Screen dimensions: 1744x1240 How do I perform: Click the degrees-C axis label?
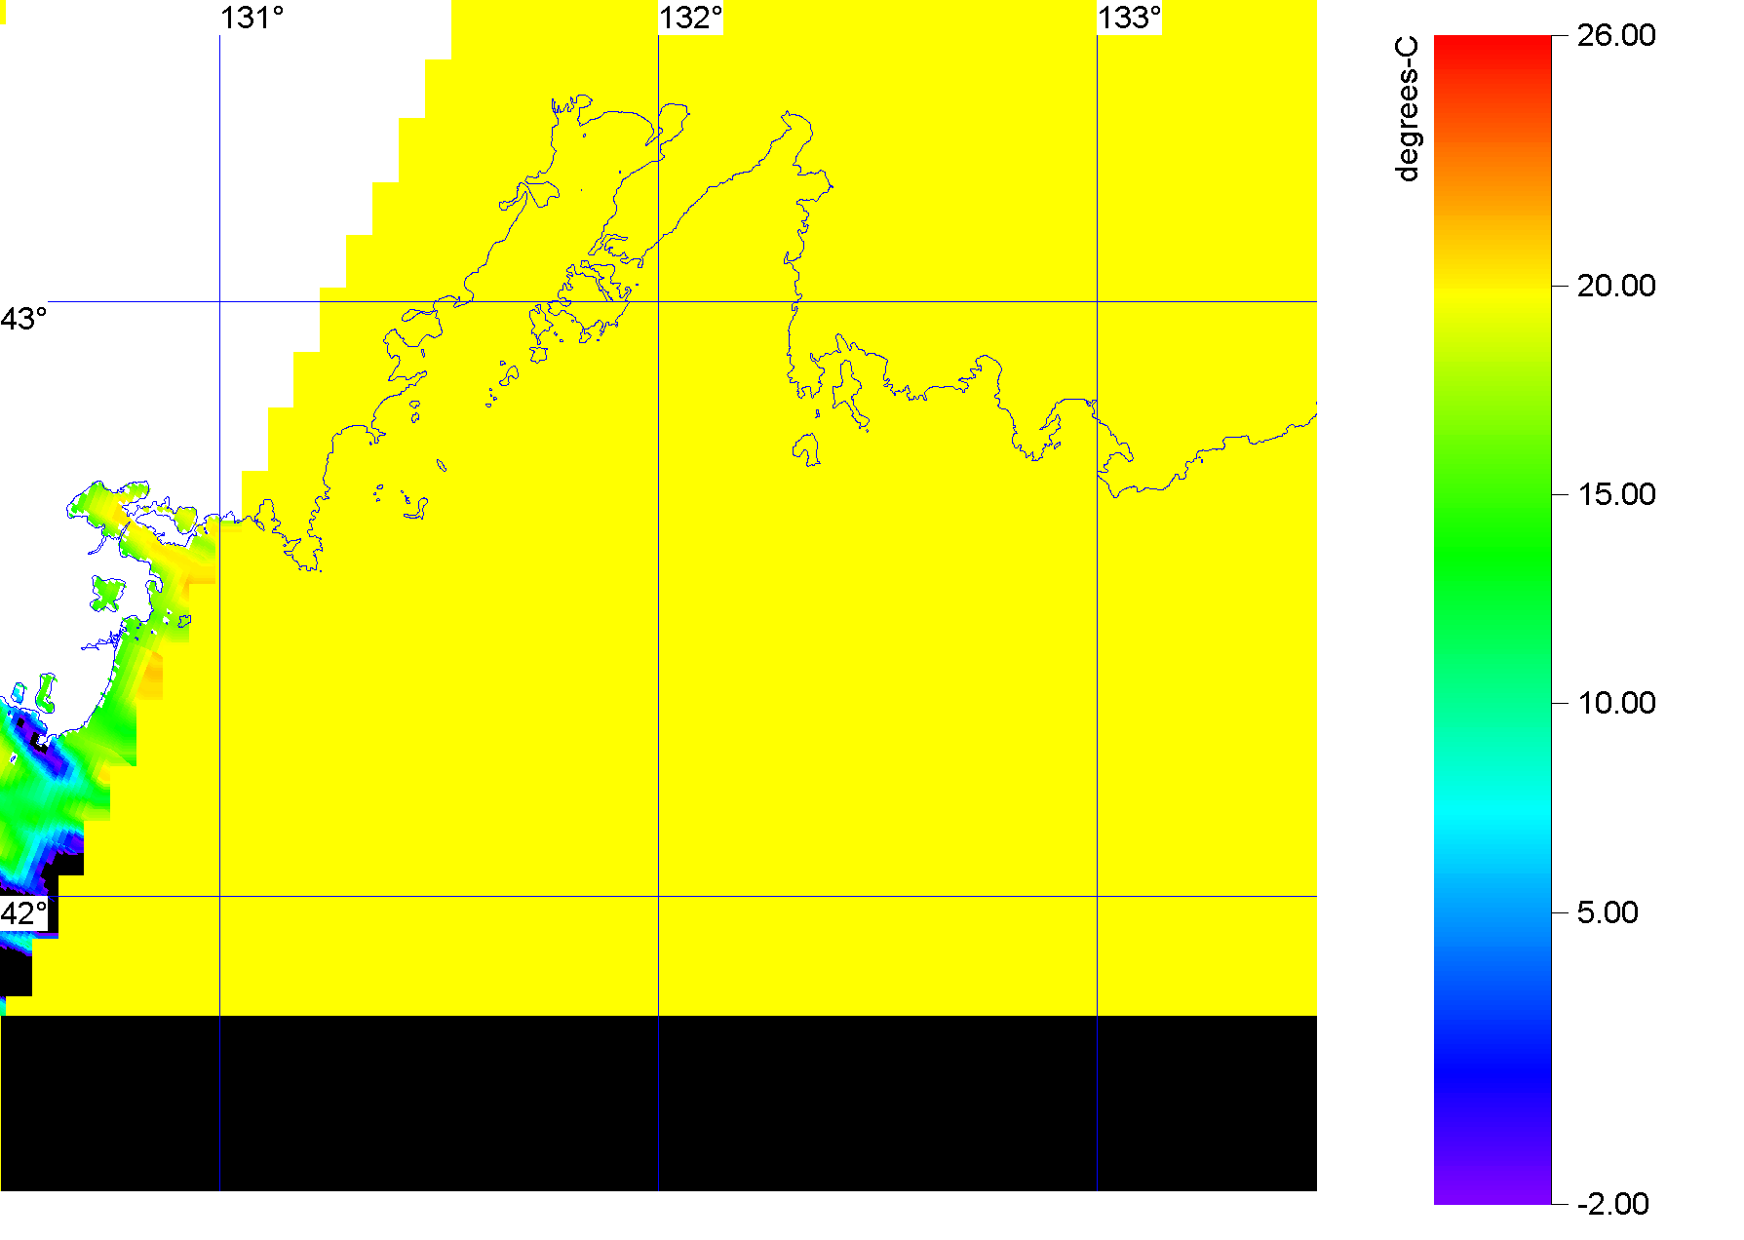1408,109
